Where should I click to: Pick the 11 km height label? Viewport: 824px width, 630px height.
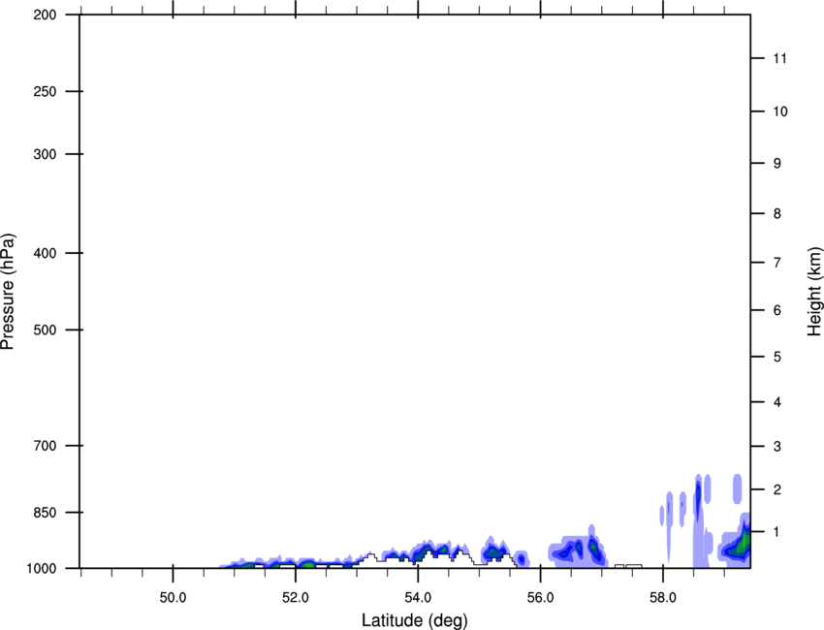tap(780, 58)
